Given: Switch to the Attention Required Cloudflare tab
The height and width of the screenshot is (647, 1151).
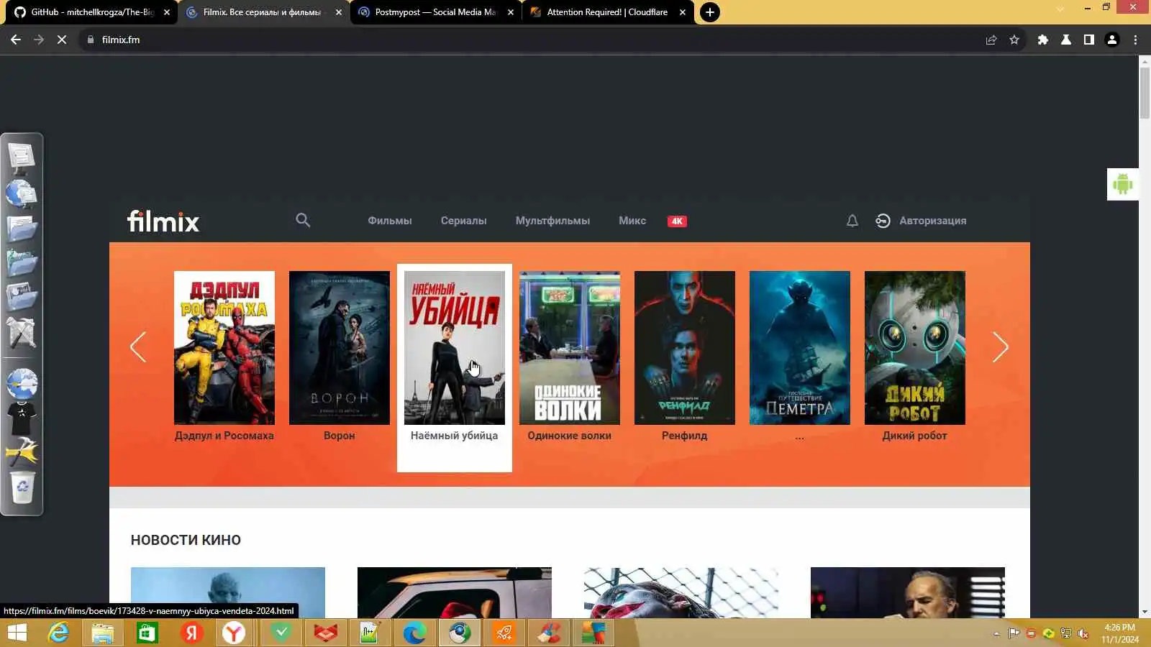Looking at the screenshot, I should (x=608, y=12).
